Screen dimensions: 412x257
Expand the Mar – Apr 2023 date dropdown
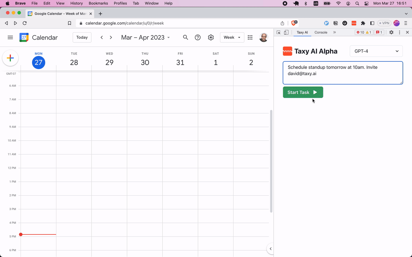[169, 37]
